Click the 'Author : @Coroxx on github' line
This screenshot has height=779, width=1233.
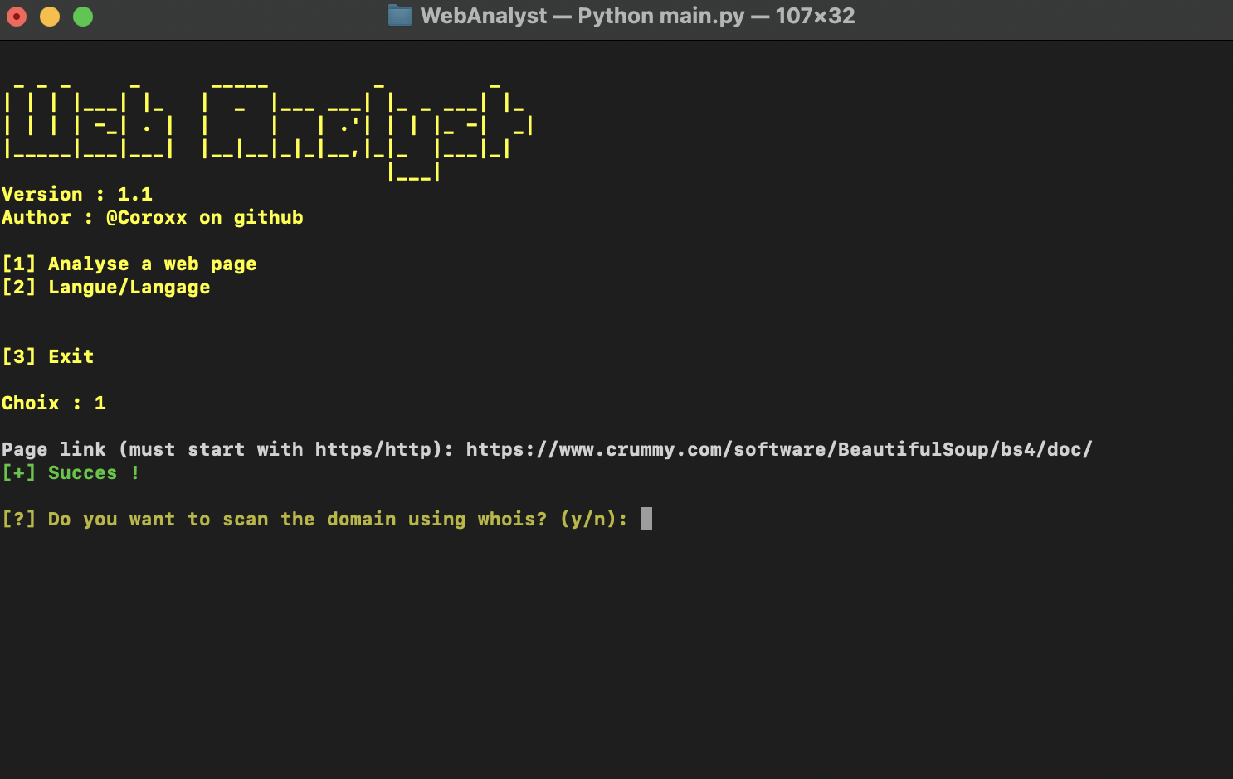153,218
